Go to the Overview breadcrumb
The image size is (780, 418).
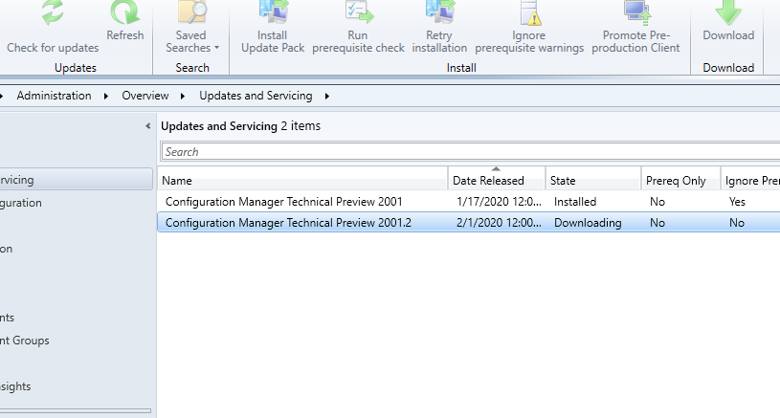pos(145,96)
